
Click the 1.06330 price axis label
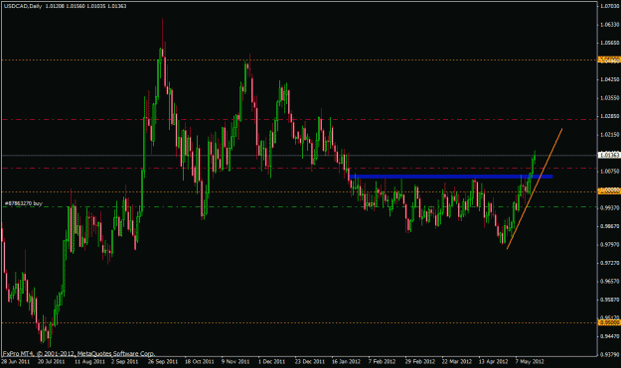[610, 25]
